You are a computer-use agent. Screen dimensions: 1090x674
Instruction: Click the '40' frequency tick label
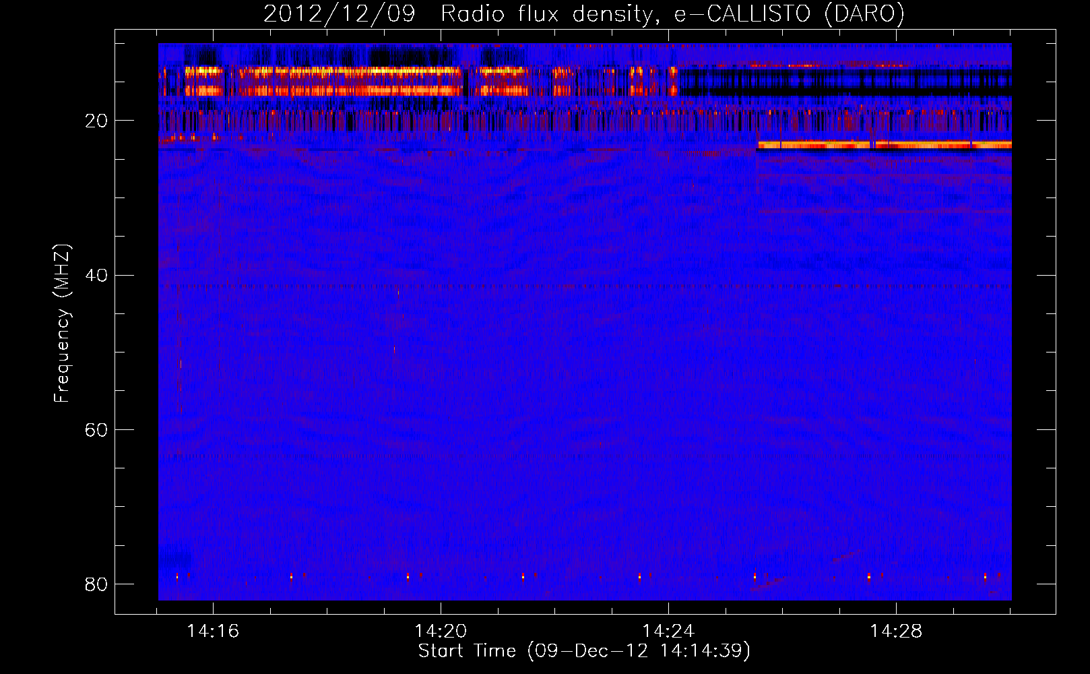96,275
